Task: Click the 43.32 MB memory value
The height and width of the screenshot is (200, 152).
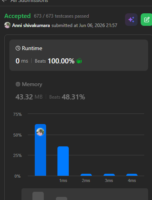Action: click(29, 97)
